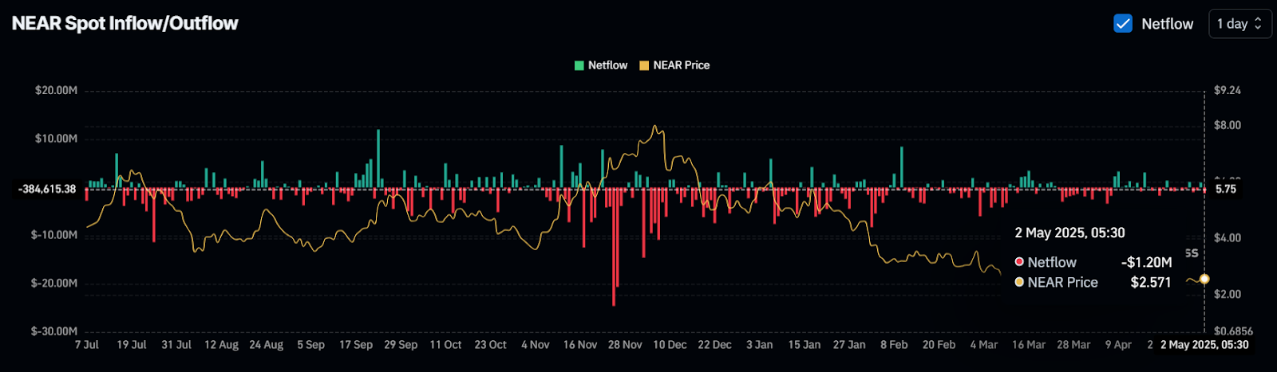Click the yellow price endpoint marker
Viewport: 1277px width, 372px height.
1204,279
